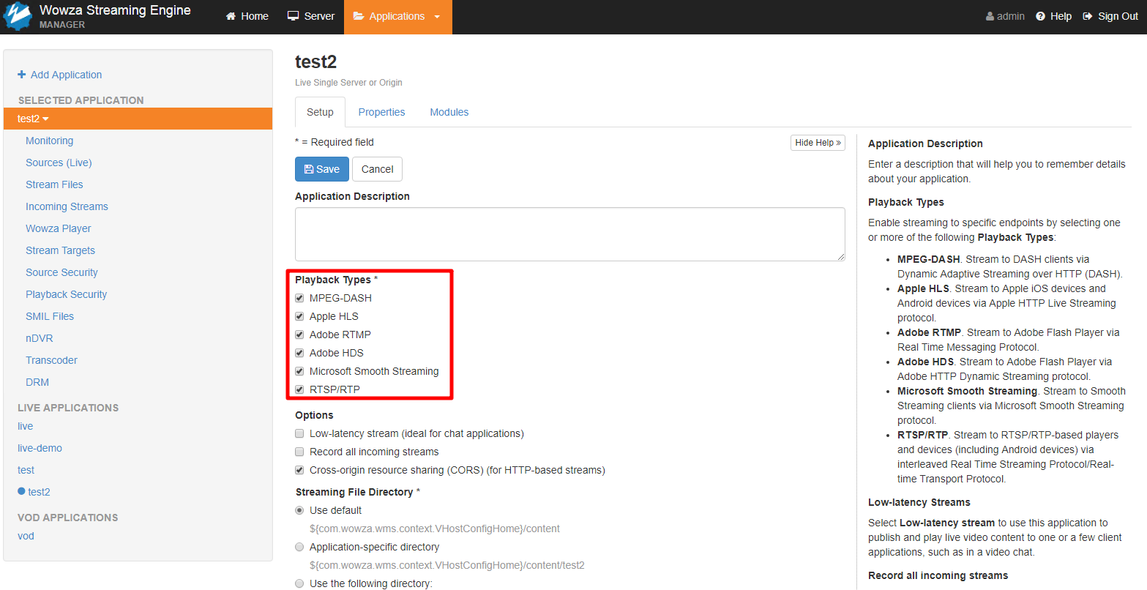
Task: Open Transcoder in the sidebar
Action: click(51, 360)
